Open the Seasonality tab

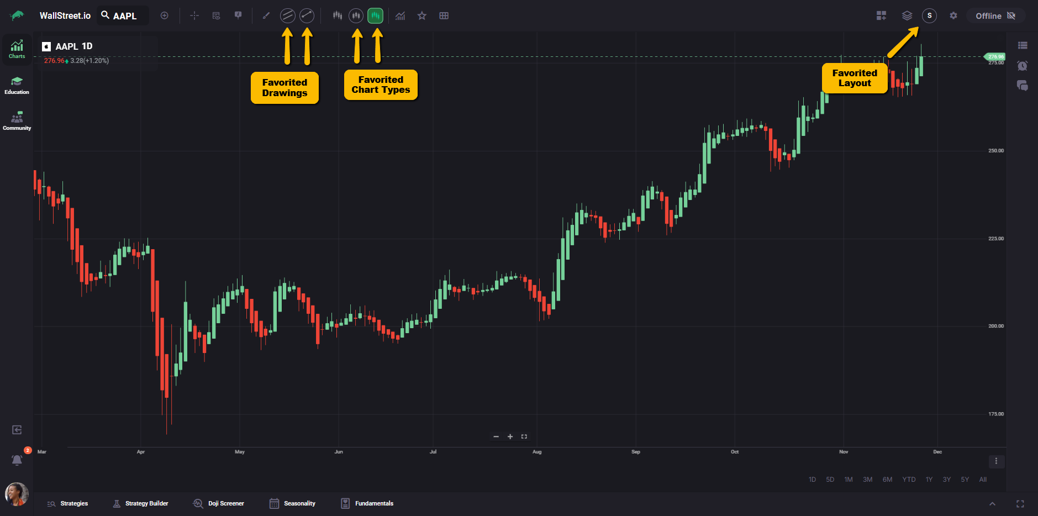click(292, 503)
